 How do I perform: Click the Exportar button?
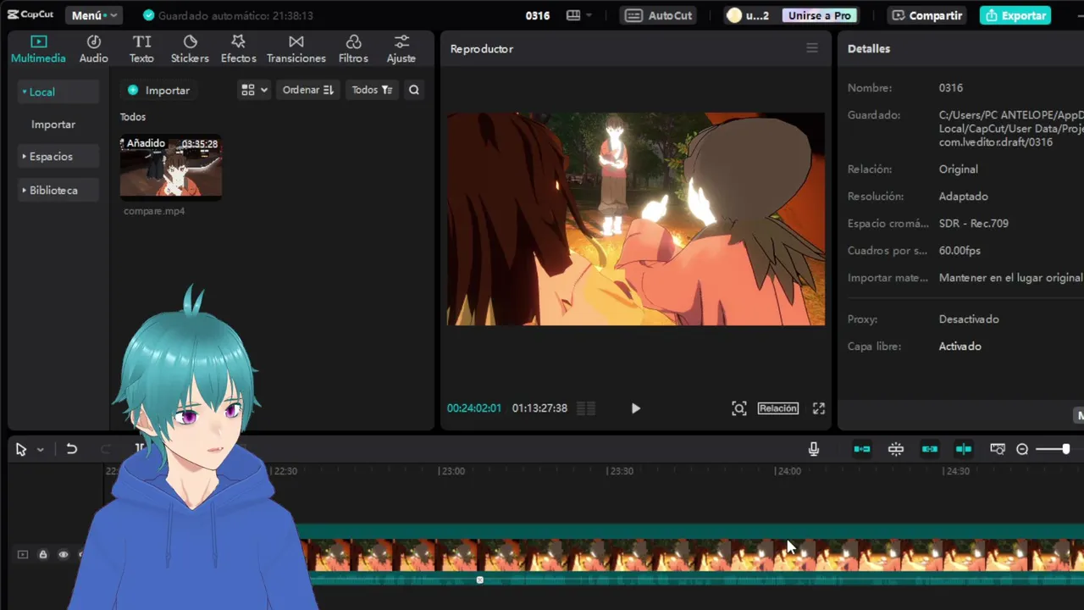click(1015, 15)
